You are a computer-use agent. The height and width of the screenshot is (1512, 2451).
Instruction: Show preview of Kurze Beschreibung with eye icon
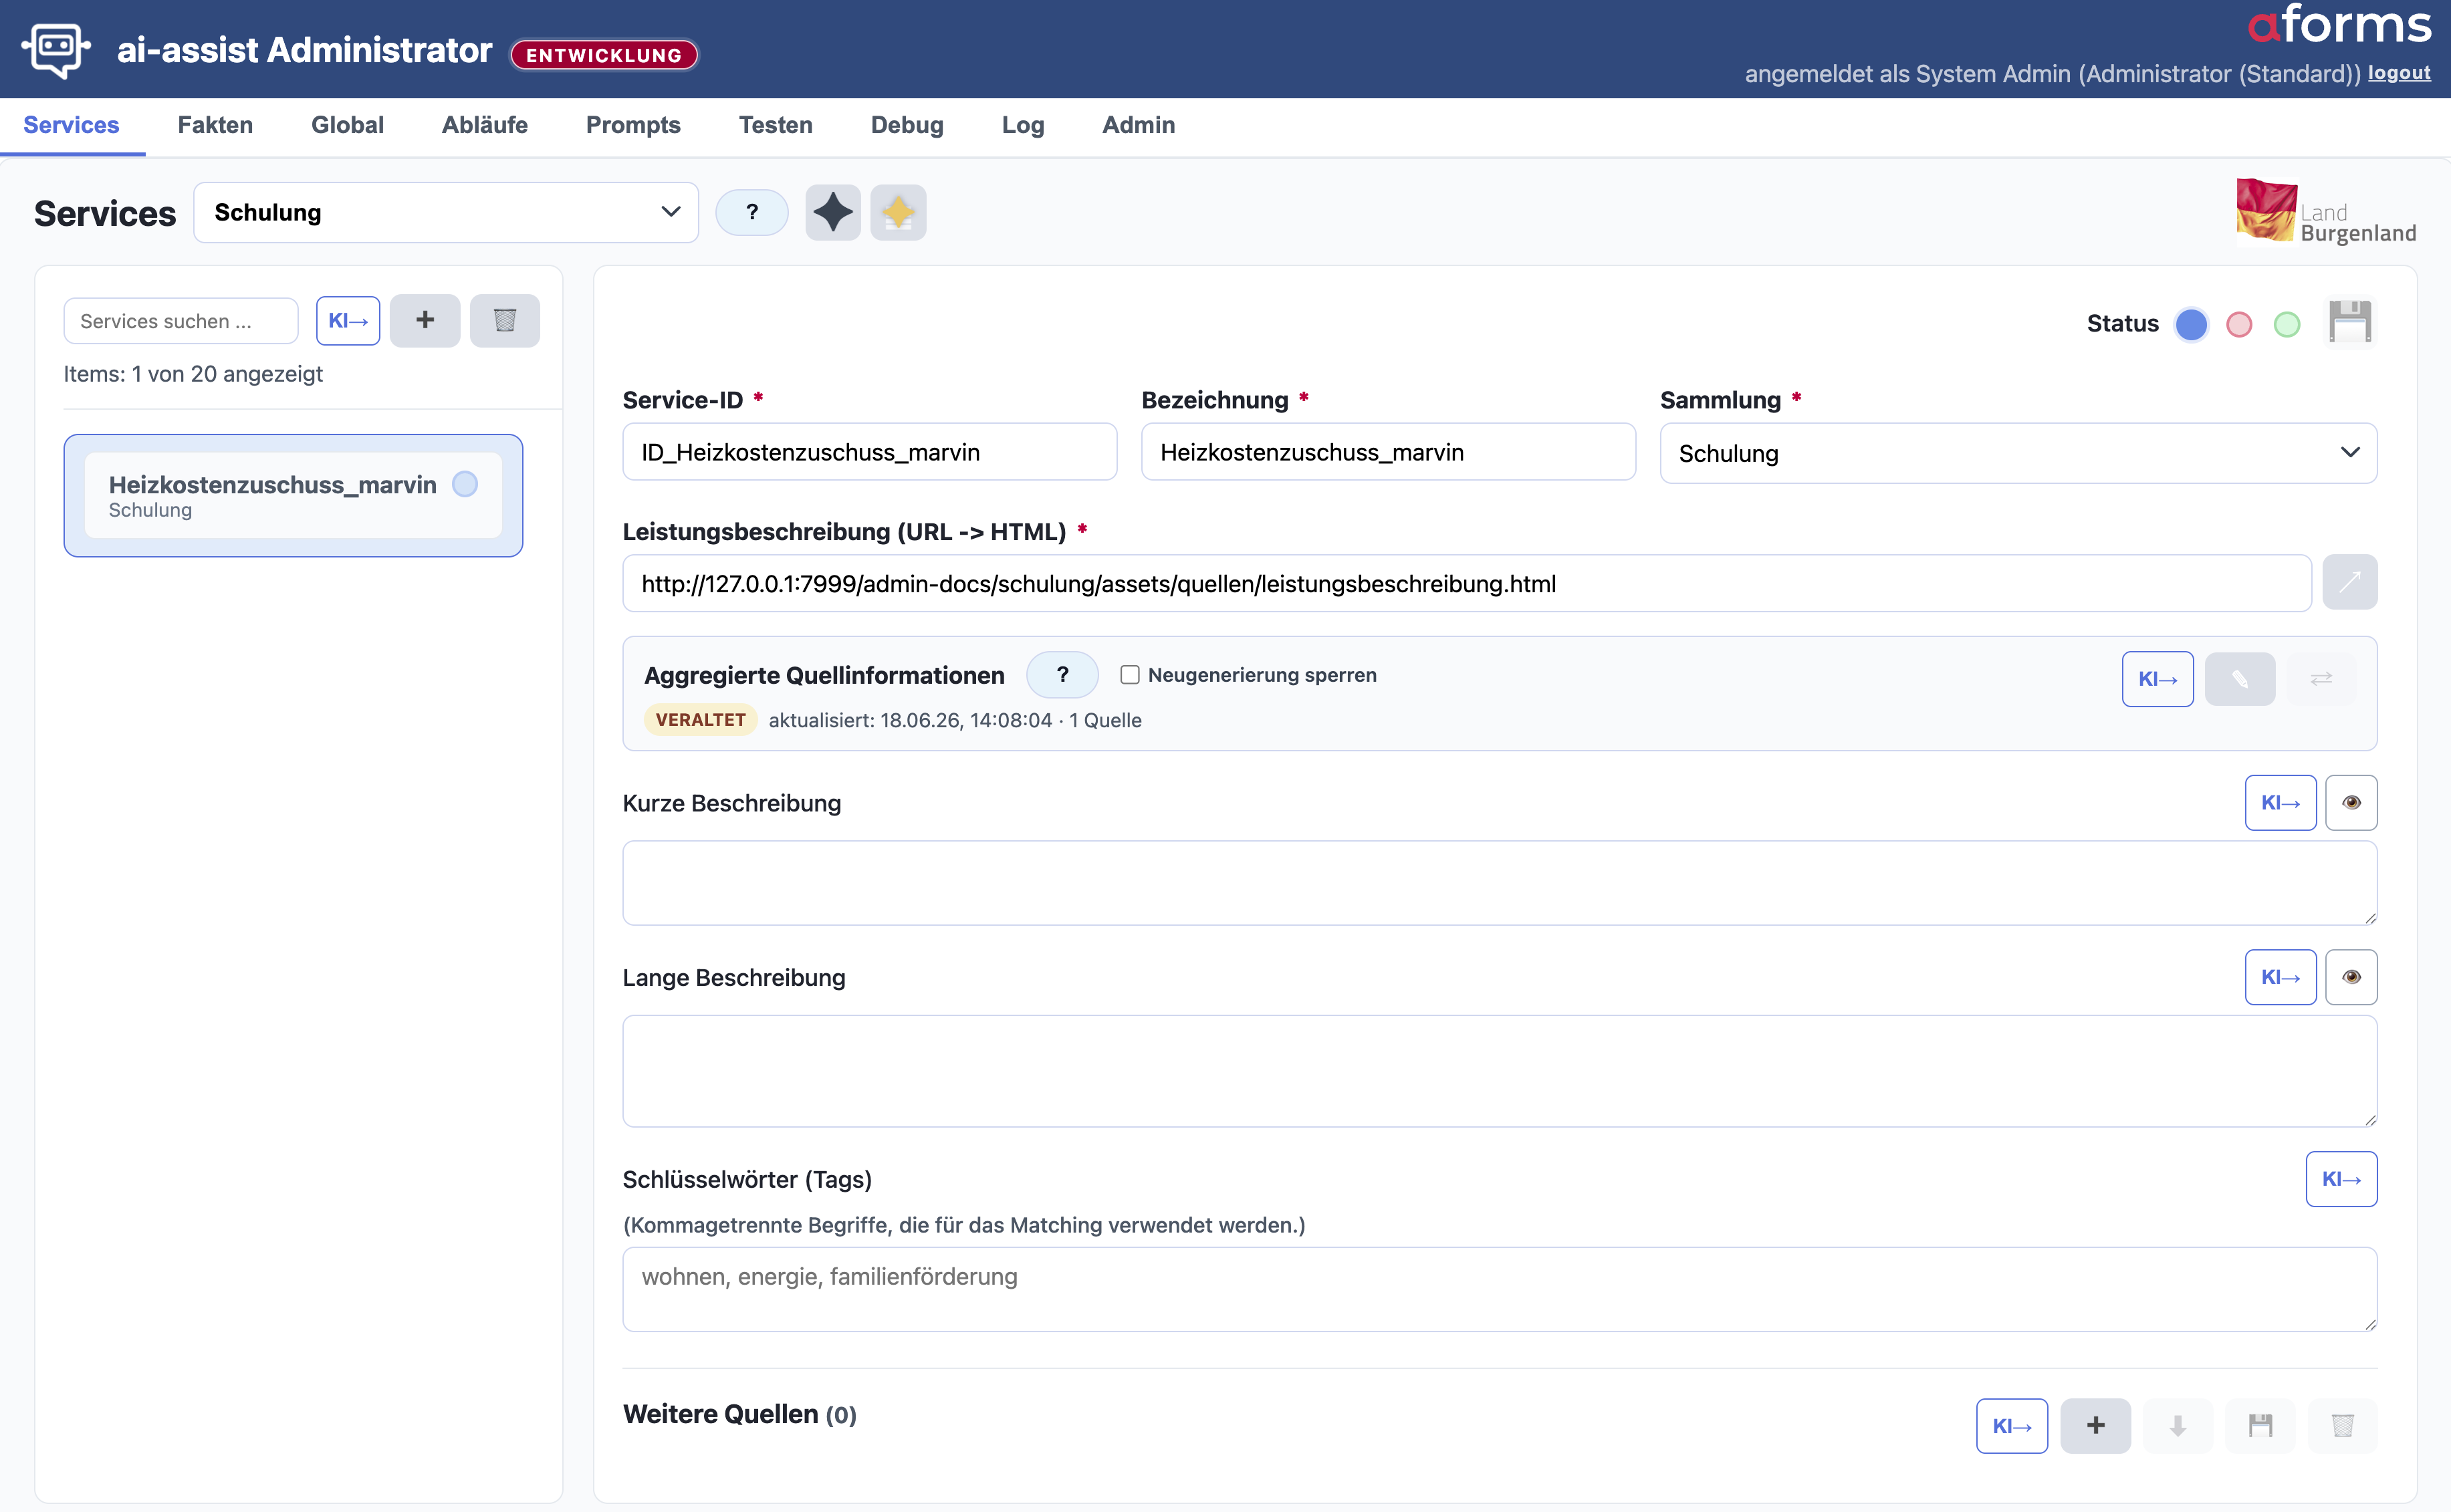pyautogui.click(x=2351, y=803)
